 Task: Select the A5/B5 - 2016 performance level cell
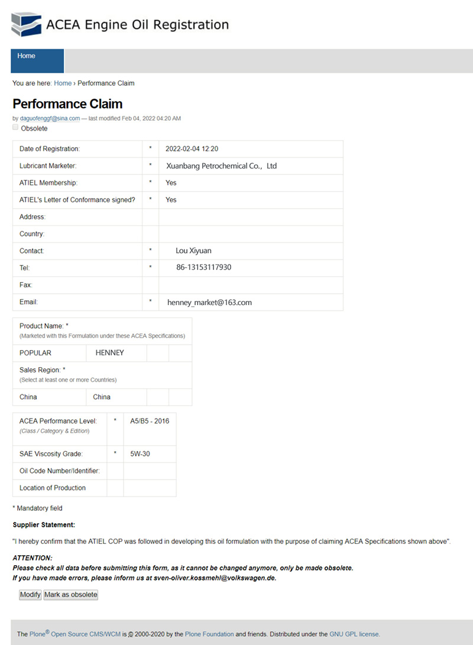150,422
